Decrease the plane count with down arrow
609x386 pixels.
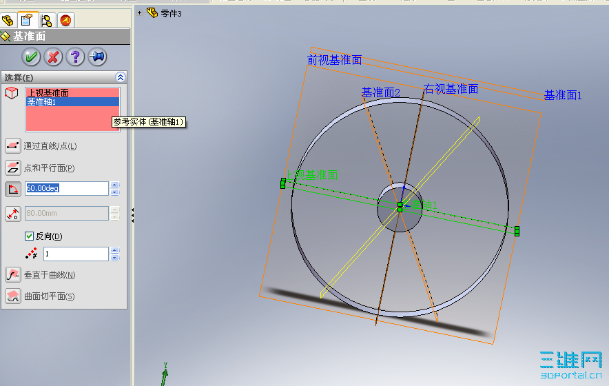(114, 257)
